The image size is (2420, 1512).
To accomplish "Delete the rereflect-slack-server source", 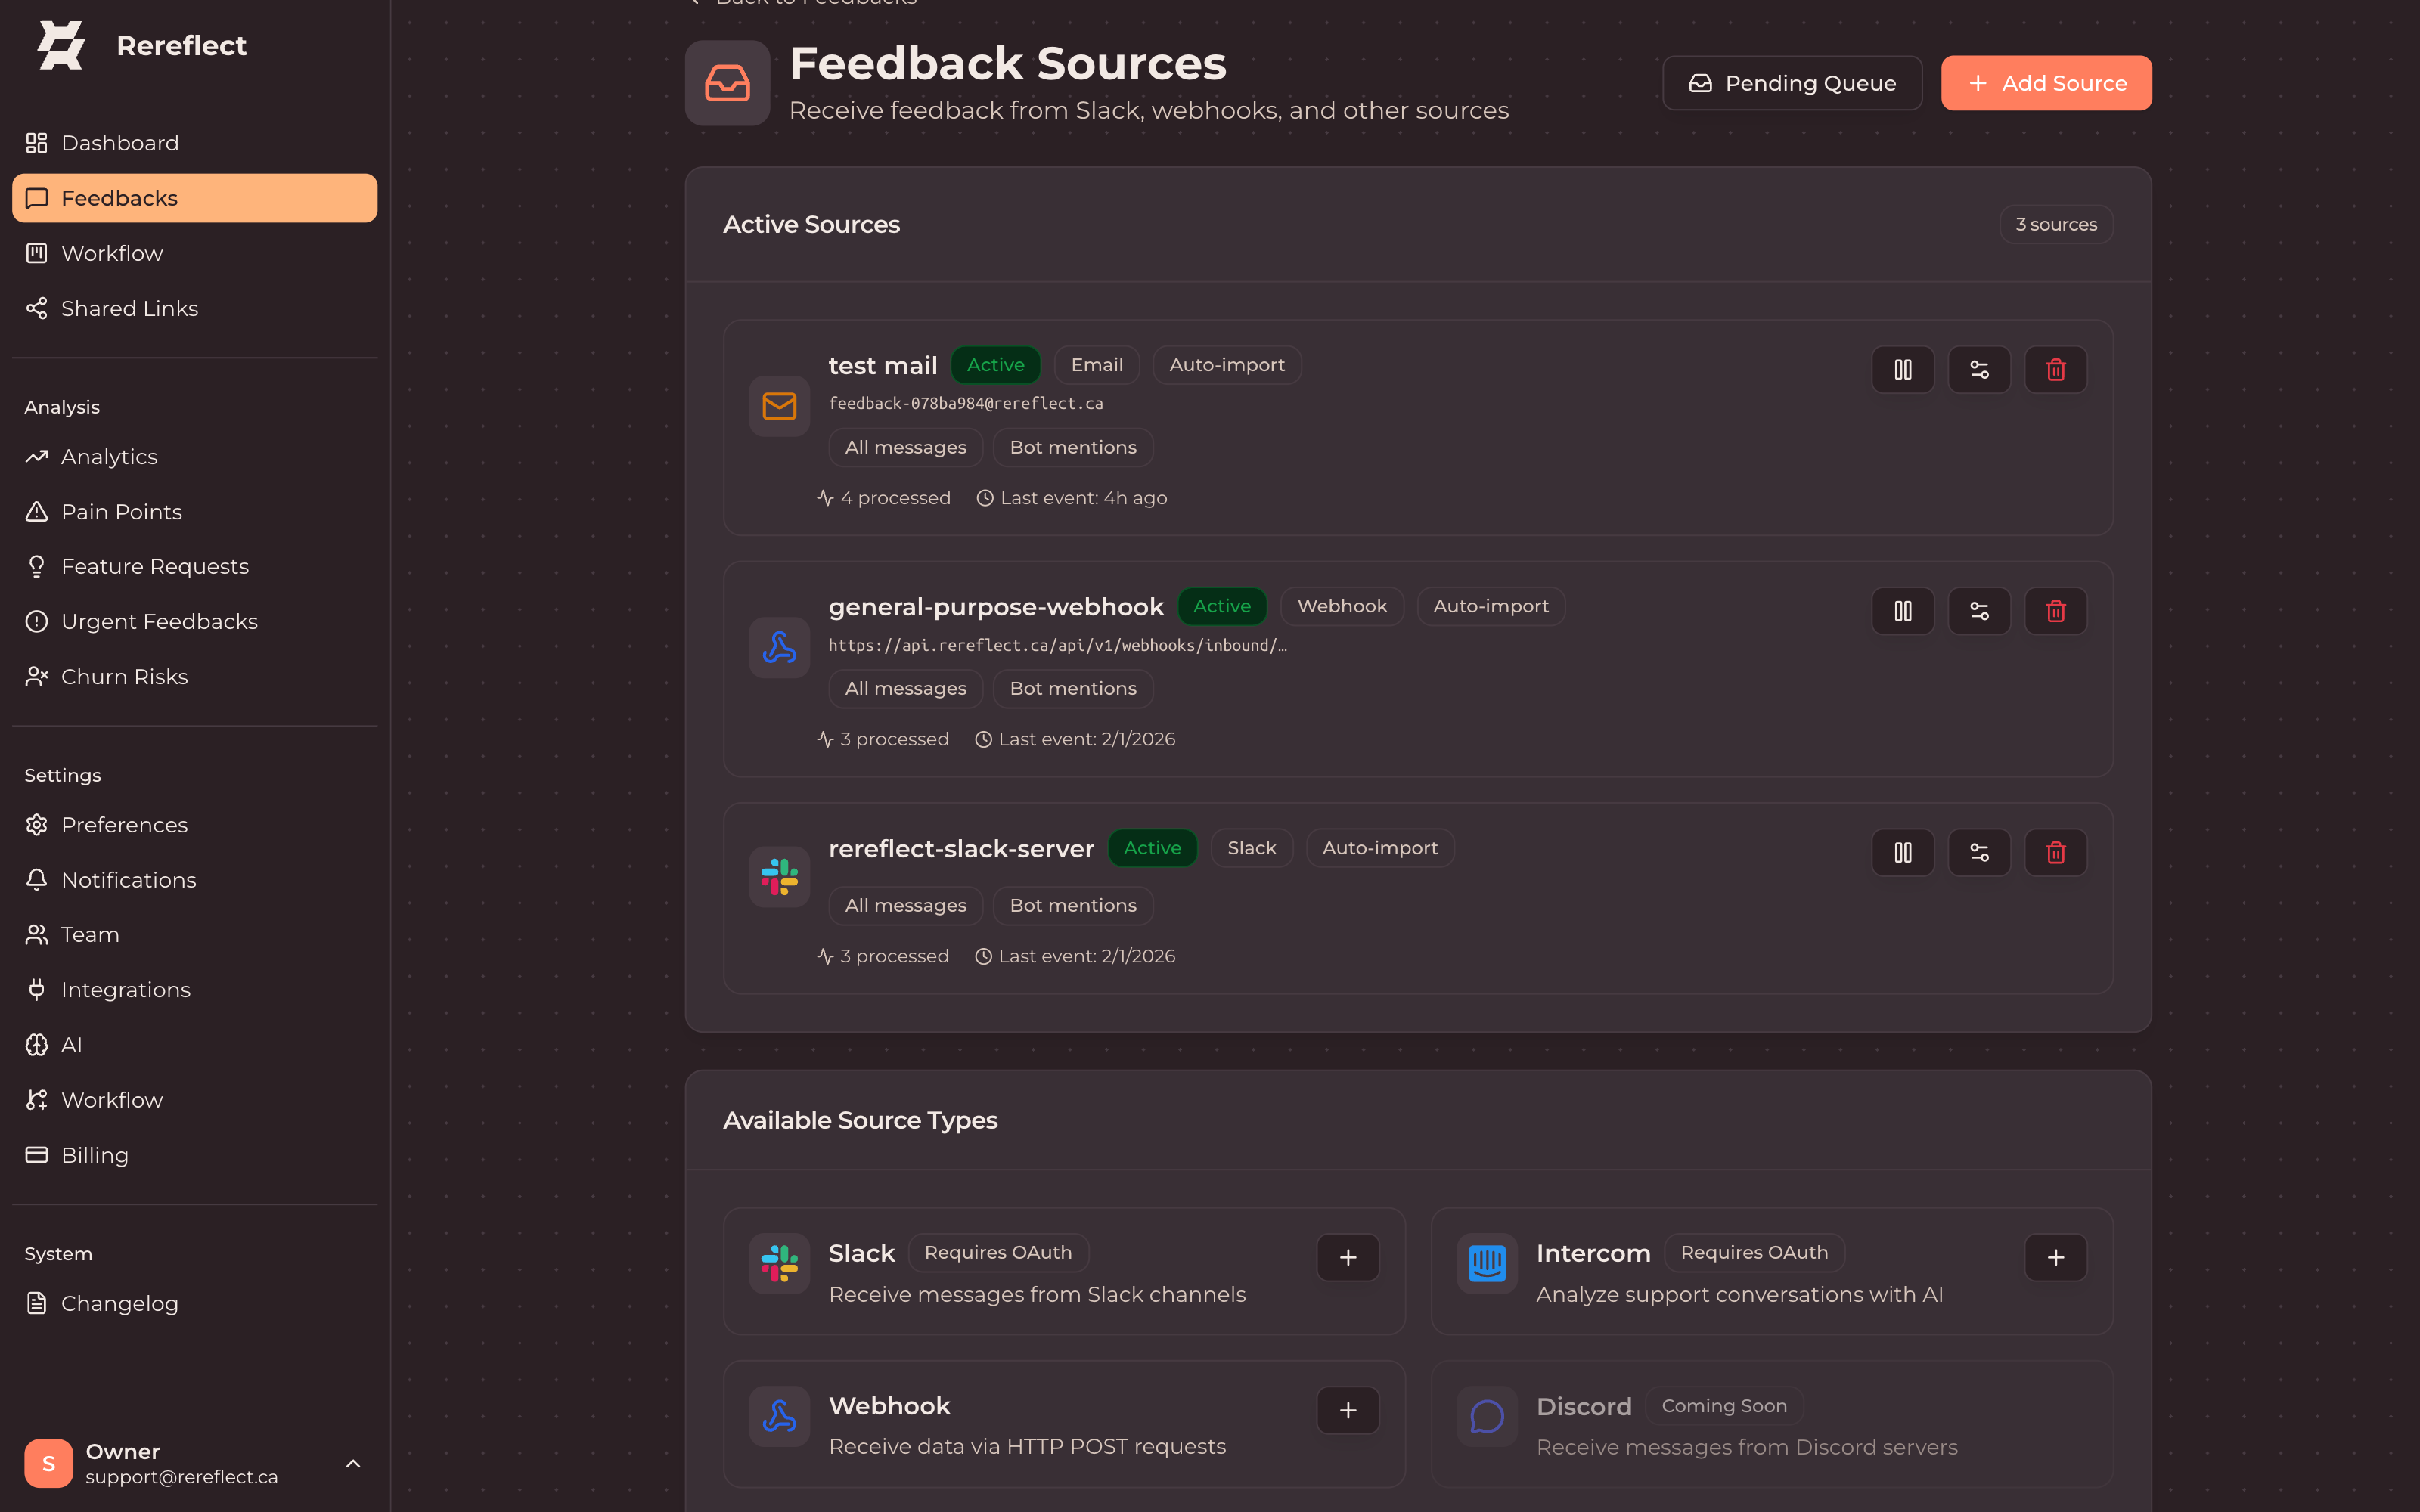I will [x=2056, y=853].
